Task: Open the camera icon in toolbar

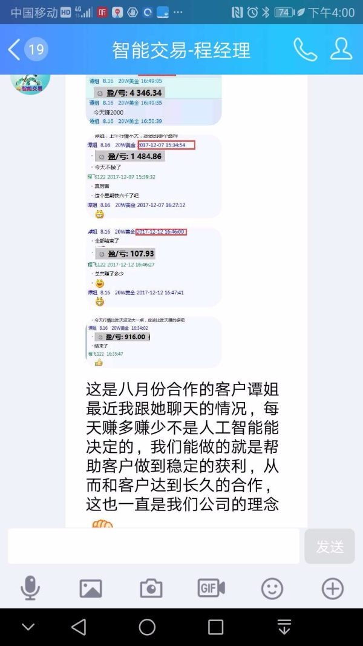Action: 151,588
